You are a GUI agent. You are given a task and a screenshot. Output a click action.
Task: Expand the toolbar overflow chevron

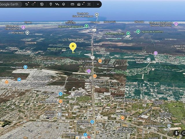click(x=98, y=4)
